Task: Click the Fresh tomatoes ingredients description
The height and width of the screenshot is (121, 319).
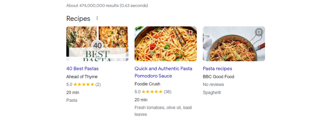Action: [163, 111]
